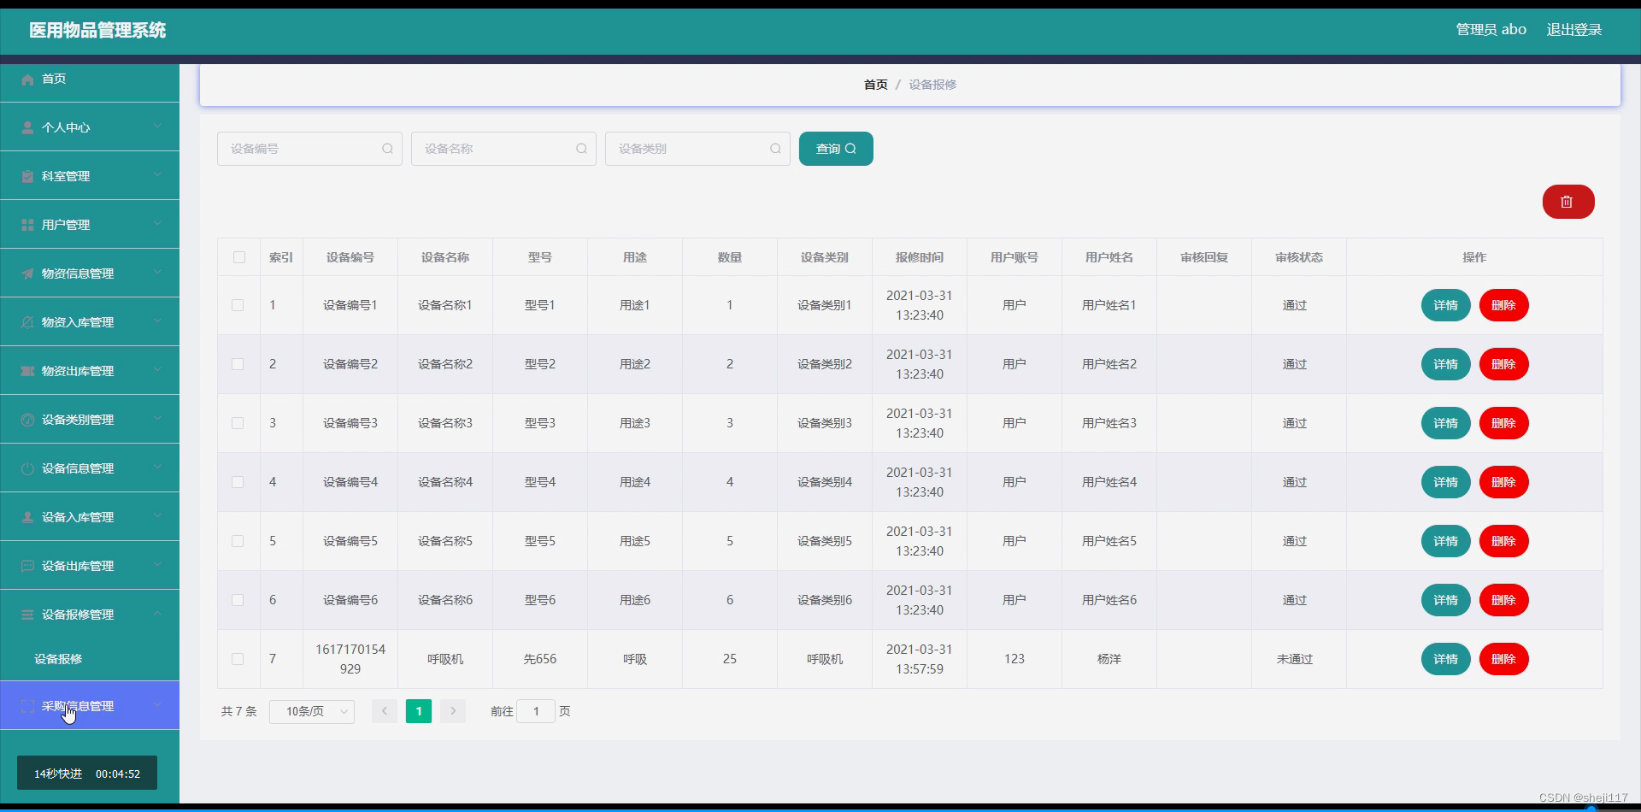1641x812 pixels.
Task: Click the red trash batch-delete icon
Action: coord(1568,202)
